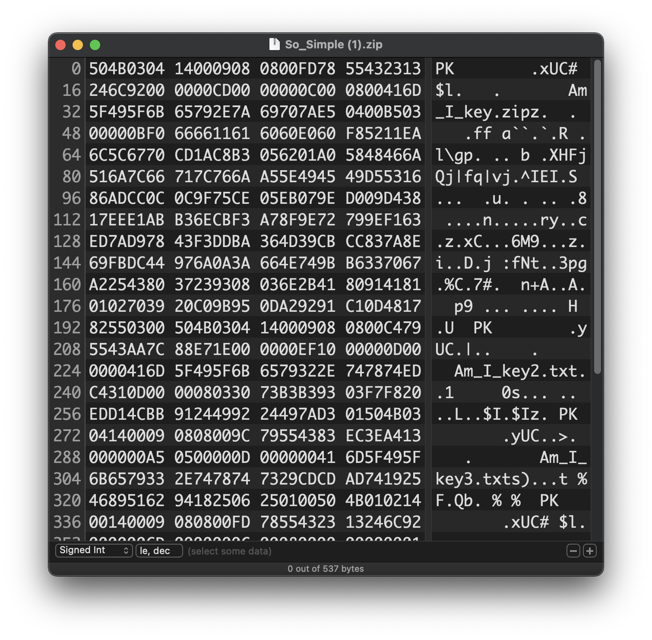Select hex group 000000A5 at offset 288
Viewport: 652px width, 640px height.
point(127,457)
